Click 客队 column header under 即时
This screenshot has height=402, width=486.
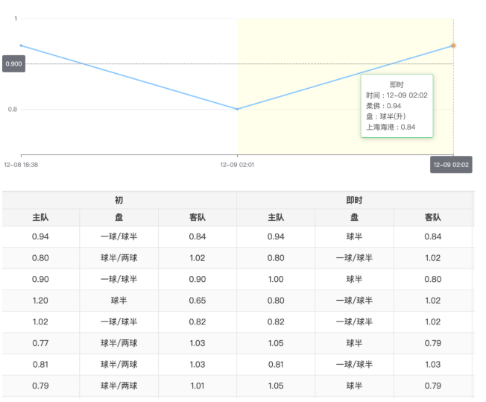click(433, 218)
